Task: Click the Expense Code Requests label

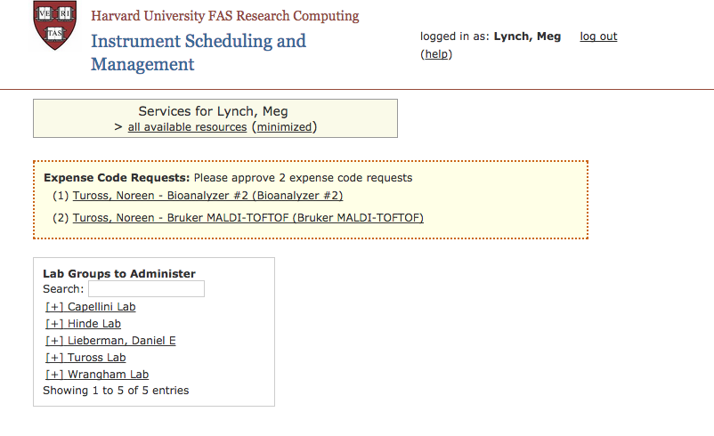Action: coord(117,178)
